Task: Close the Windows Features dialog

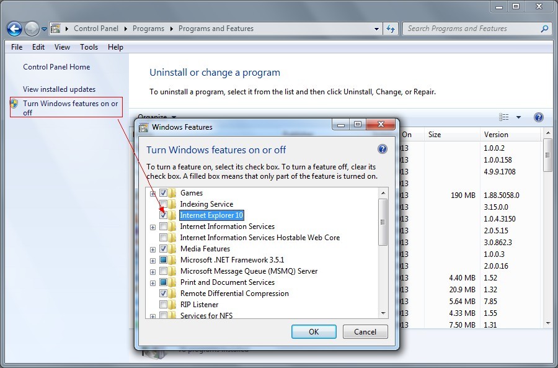Action: tap(381, 124)
